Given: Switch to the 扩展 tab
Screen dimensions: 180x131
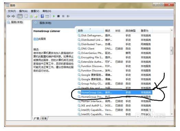Looking at the screenshot, I should [x=36, y=118].
